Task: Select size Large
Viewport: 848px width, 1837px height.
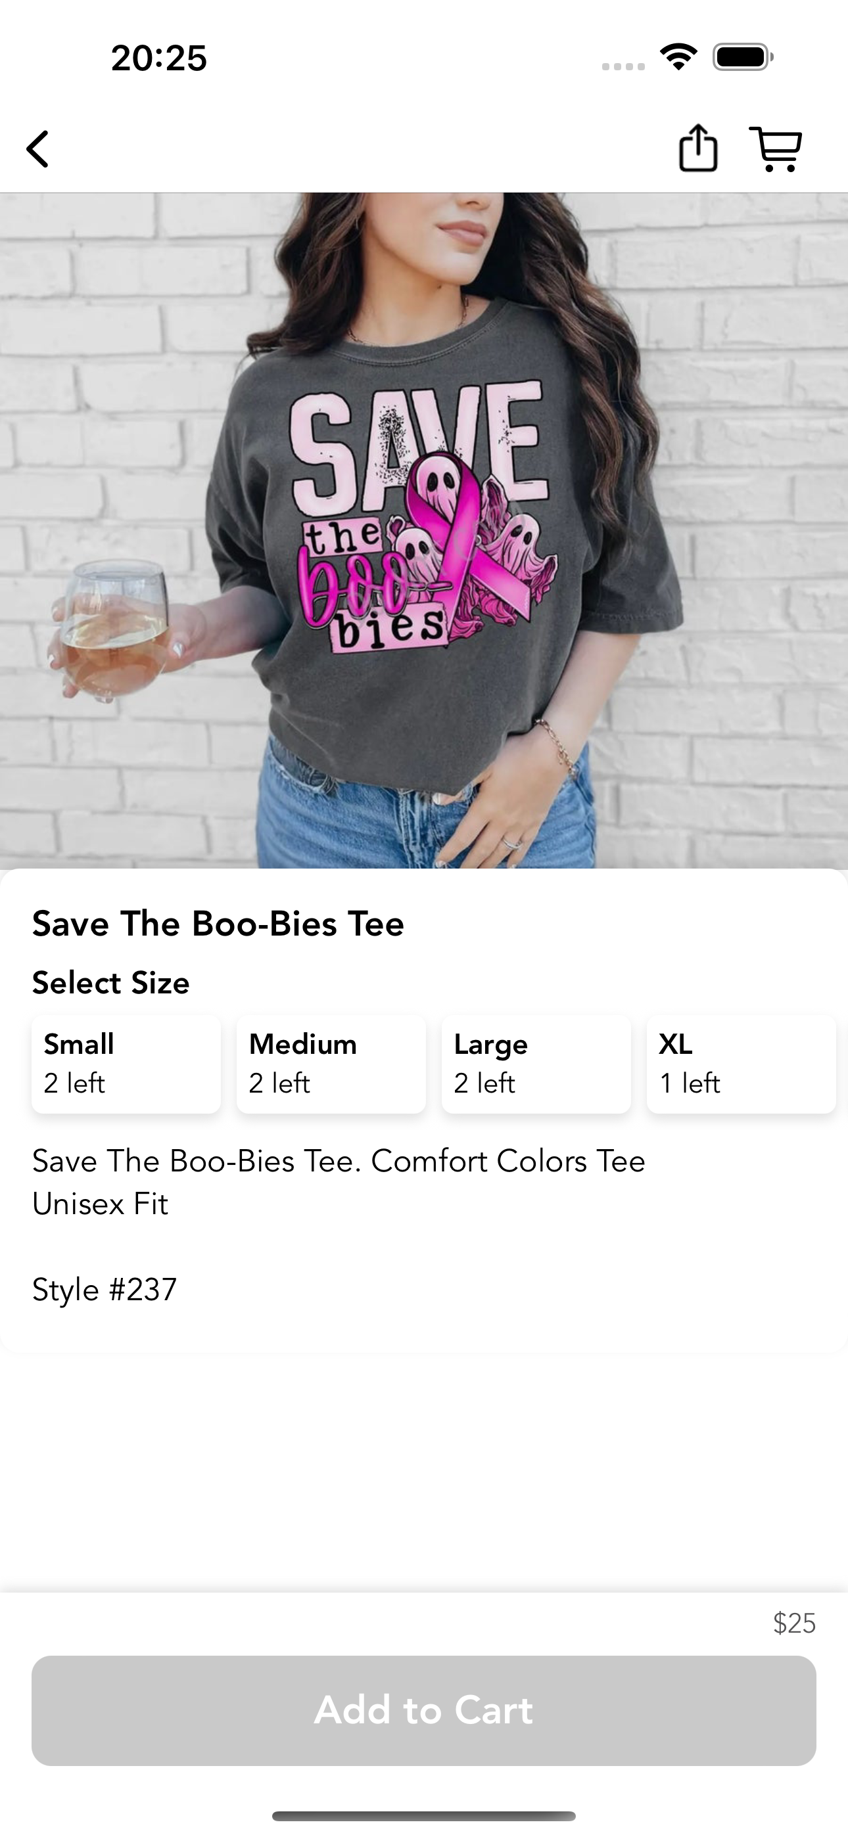Action: pos(536,1064)
